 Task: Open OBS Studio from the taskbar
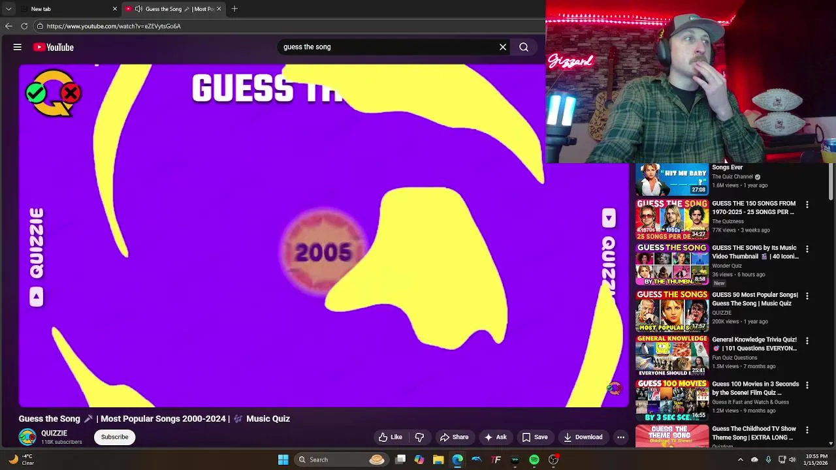[x=553, y=460]
